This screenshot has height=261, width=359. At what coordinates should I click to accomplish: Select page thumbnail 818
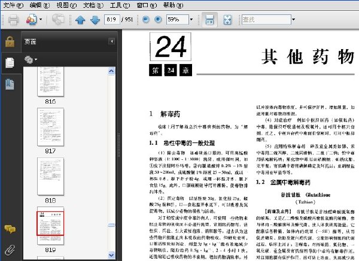pos(51,176)
